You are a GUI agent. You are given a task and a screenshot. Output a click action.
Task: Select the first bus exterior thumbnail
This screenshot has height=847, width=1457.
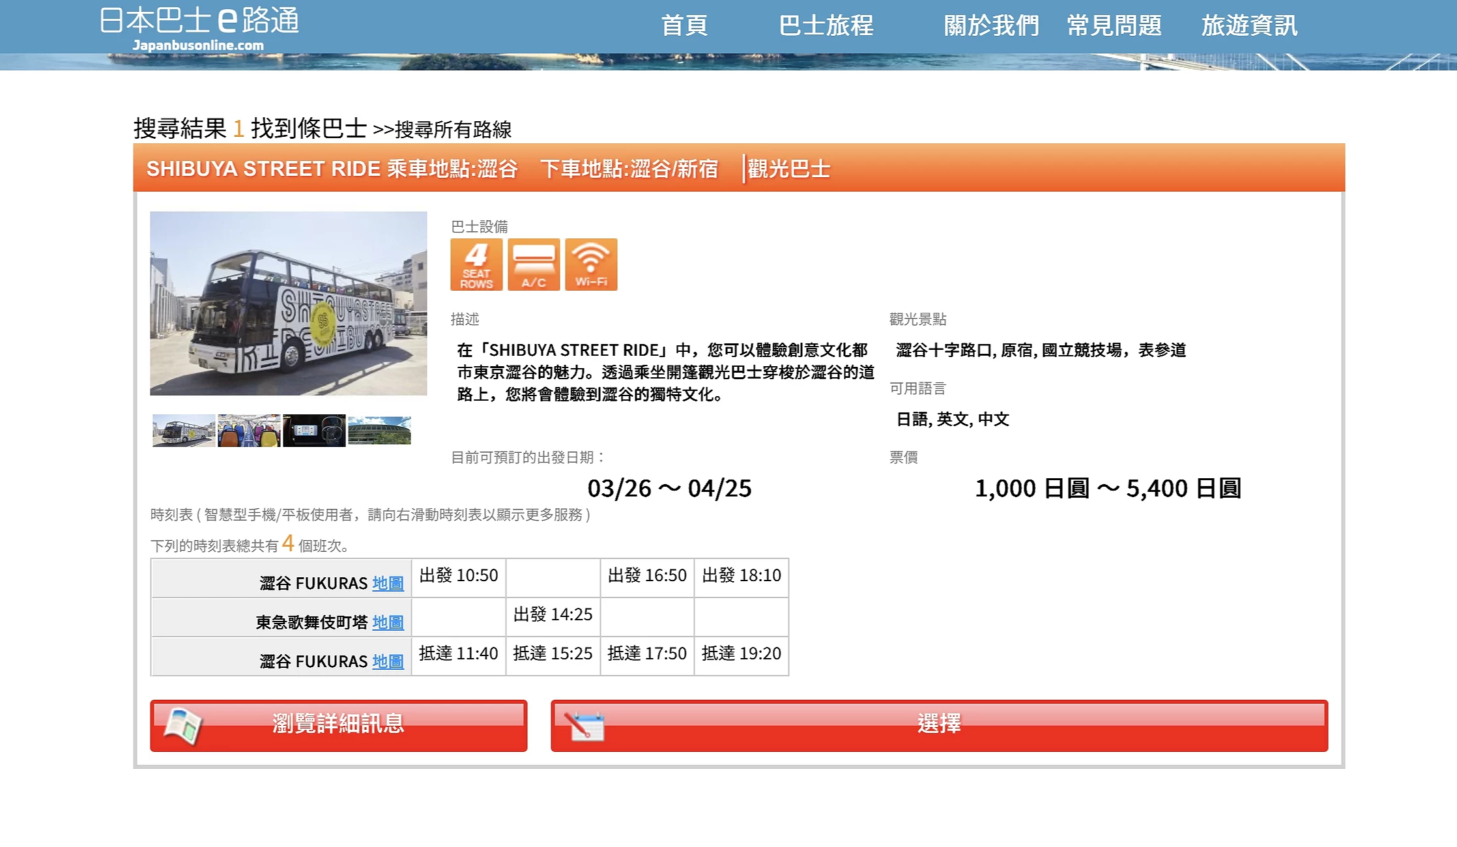[184, 431]
